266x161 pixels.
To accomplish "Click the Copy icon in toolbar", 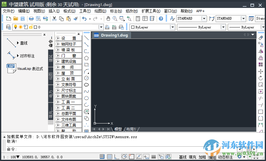I will pos(61,19).
